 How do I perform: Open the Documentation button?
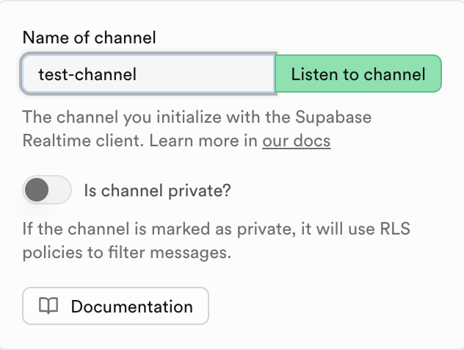[116, 307]
